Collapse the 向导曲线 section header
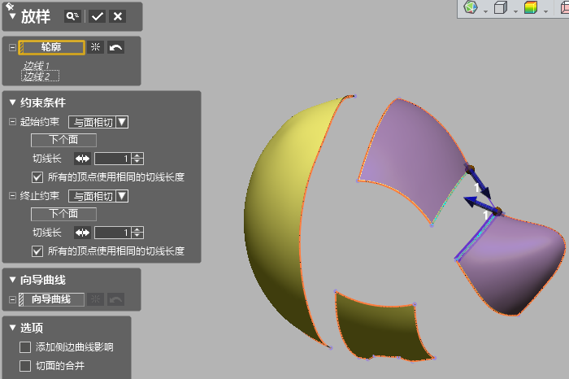Viewport: 569px width, 379px height. pos(13,280)
